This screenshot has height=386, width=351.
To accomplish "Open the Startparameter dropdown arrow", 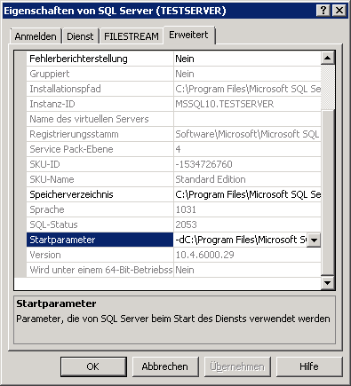I will tap(314, 240).
